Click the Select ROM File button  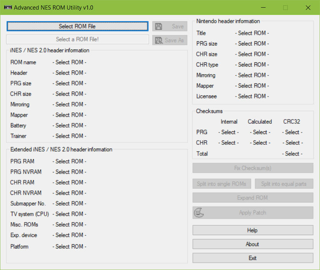click(x=77, y=26)
